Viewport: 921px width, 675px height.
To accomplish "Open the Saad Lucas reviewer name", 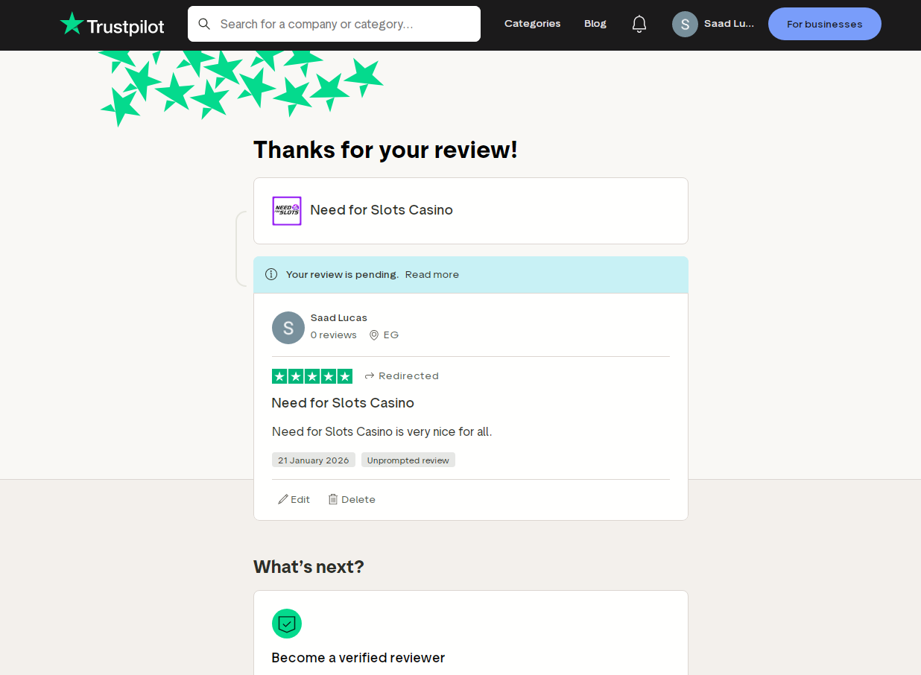I will coord(339,317).
